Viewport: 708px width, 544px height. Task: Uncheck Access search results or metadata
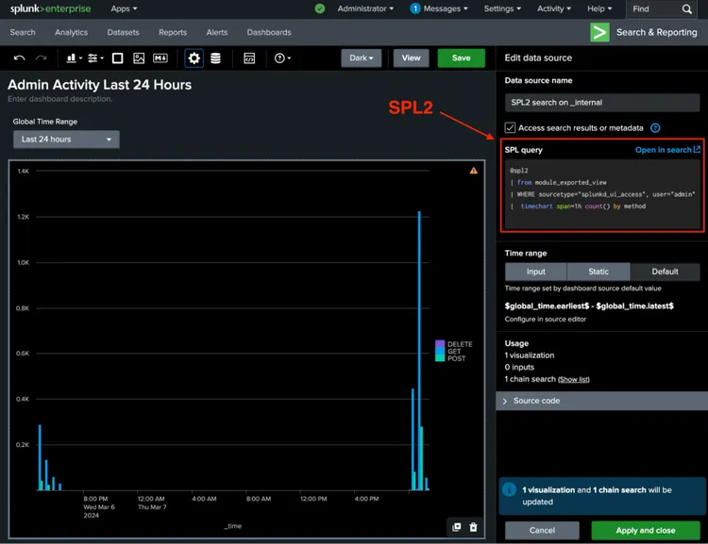[511, 128]
